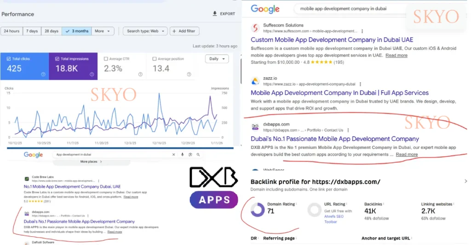Open right-side 'Dubai's No.1 Passionate Mobile App Development Company' result
The height and width of the screenshot is (245, 471).
(335, 139)
